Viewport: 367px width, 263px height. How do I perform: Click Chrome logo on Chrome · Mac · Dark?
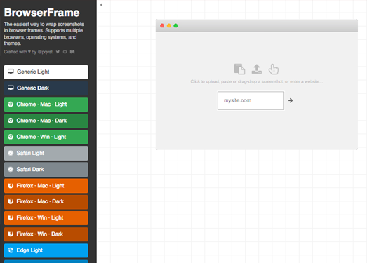(x=11, y=121)
